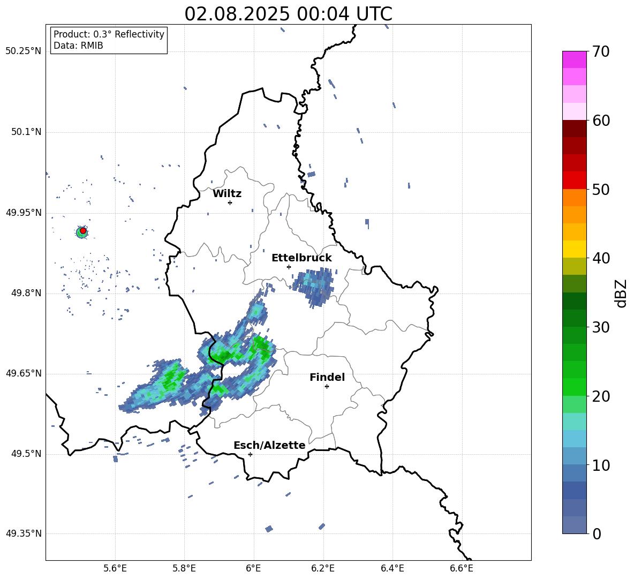This screenshot has width=634, height=579.
Task: Click the yellow colorbar segment above 40
Action: 575,249
